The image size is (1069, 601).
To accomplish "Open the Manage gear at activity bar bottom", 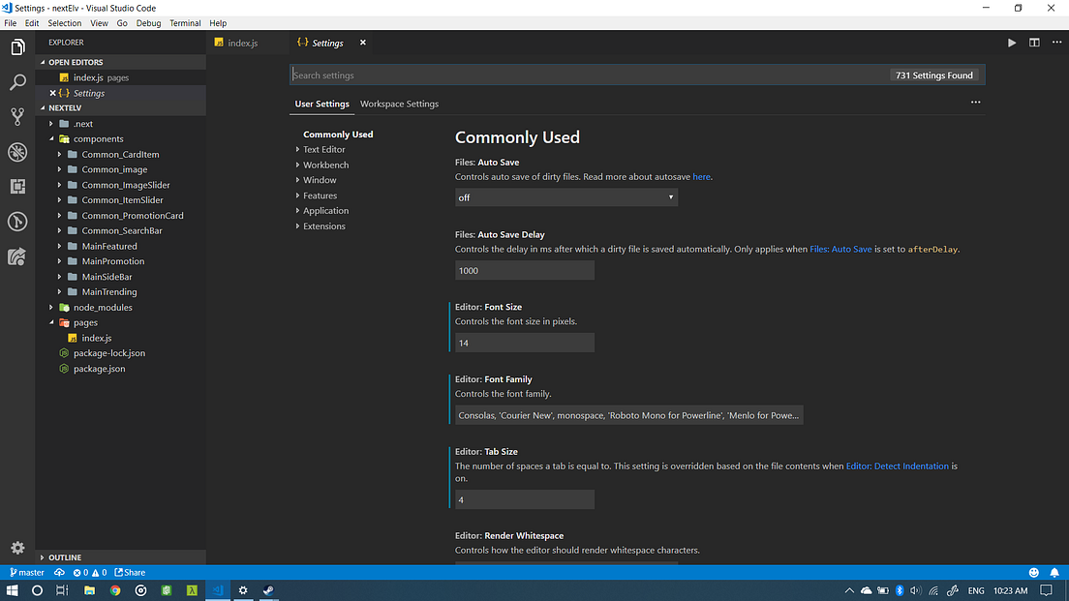I will (x=17, y=547).
